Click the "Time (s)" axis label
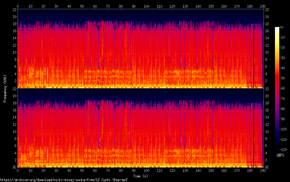Screen dimensions: 290x182 click(140, 176)
